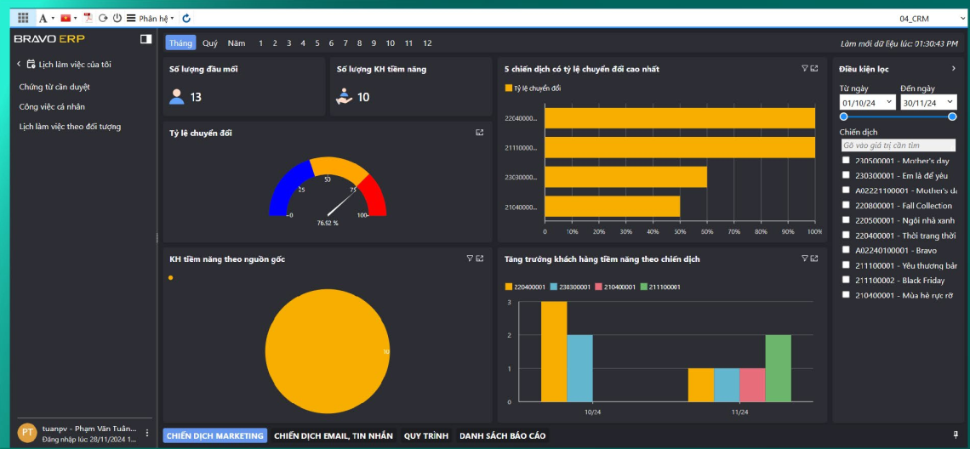Click the left handle of date range slider
Screen dimensions: 970x449
pos(843,117)
